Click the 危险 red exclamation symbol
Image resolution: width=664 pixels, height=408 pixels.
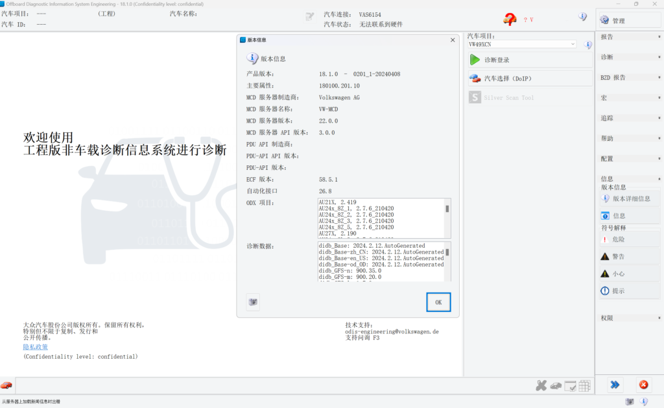point(605,239)
